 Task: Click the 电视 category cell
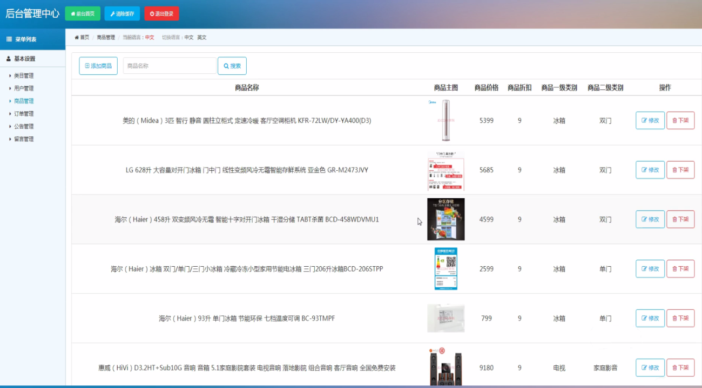[559, 368]
